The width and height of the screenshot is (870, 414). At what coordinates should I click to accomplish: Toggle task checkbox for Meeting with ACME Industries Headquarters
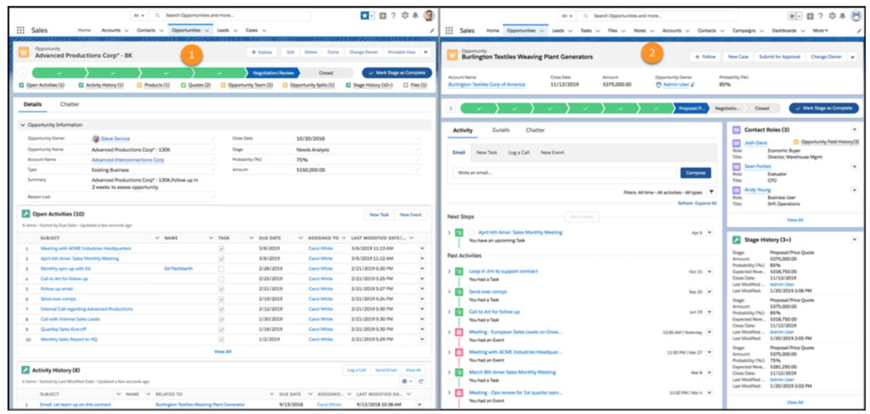coord(222,249)
